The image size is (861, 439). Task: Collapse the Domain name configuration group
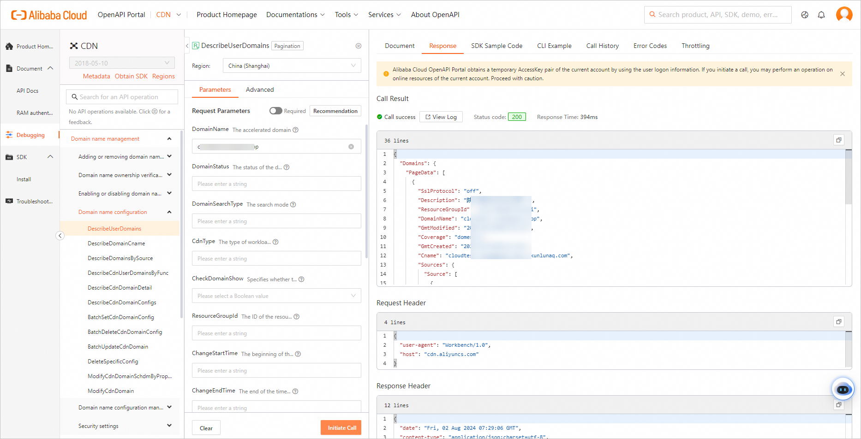point(169,212)
